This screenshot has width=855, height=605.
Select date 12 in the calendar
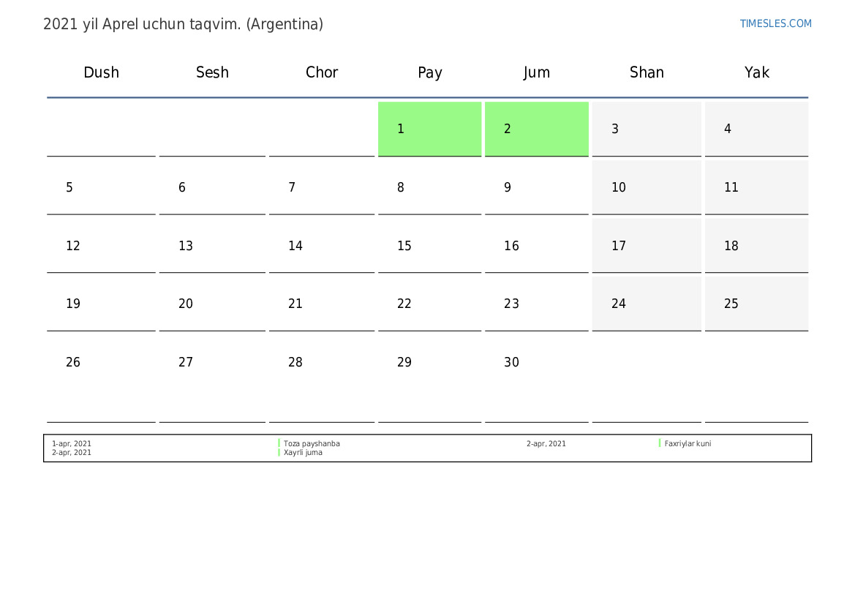101,246
